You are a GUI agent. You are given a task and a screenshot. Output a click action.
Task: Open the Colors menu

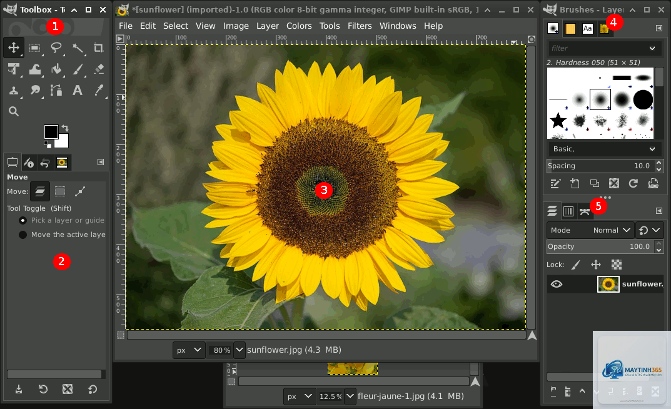pos(299,26)
